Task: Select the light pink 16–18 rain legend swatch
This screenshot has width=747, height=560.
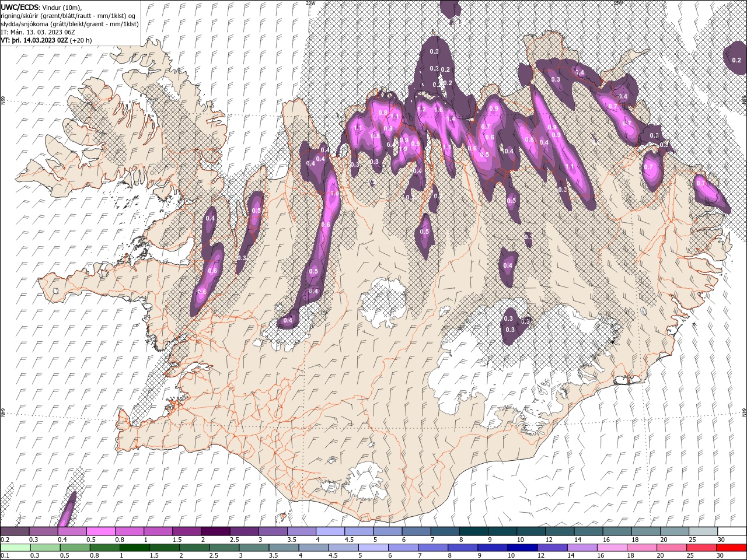Action: pos(612,548)
